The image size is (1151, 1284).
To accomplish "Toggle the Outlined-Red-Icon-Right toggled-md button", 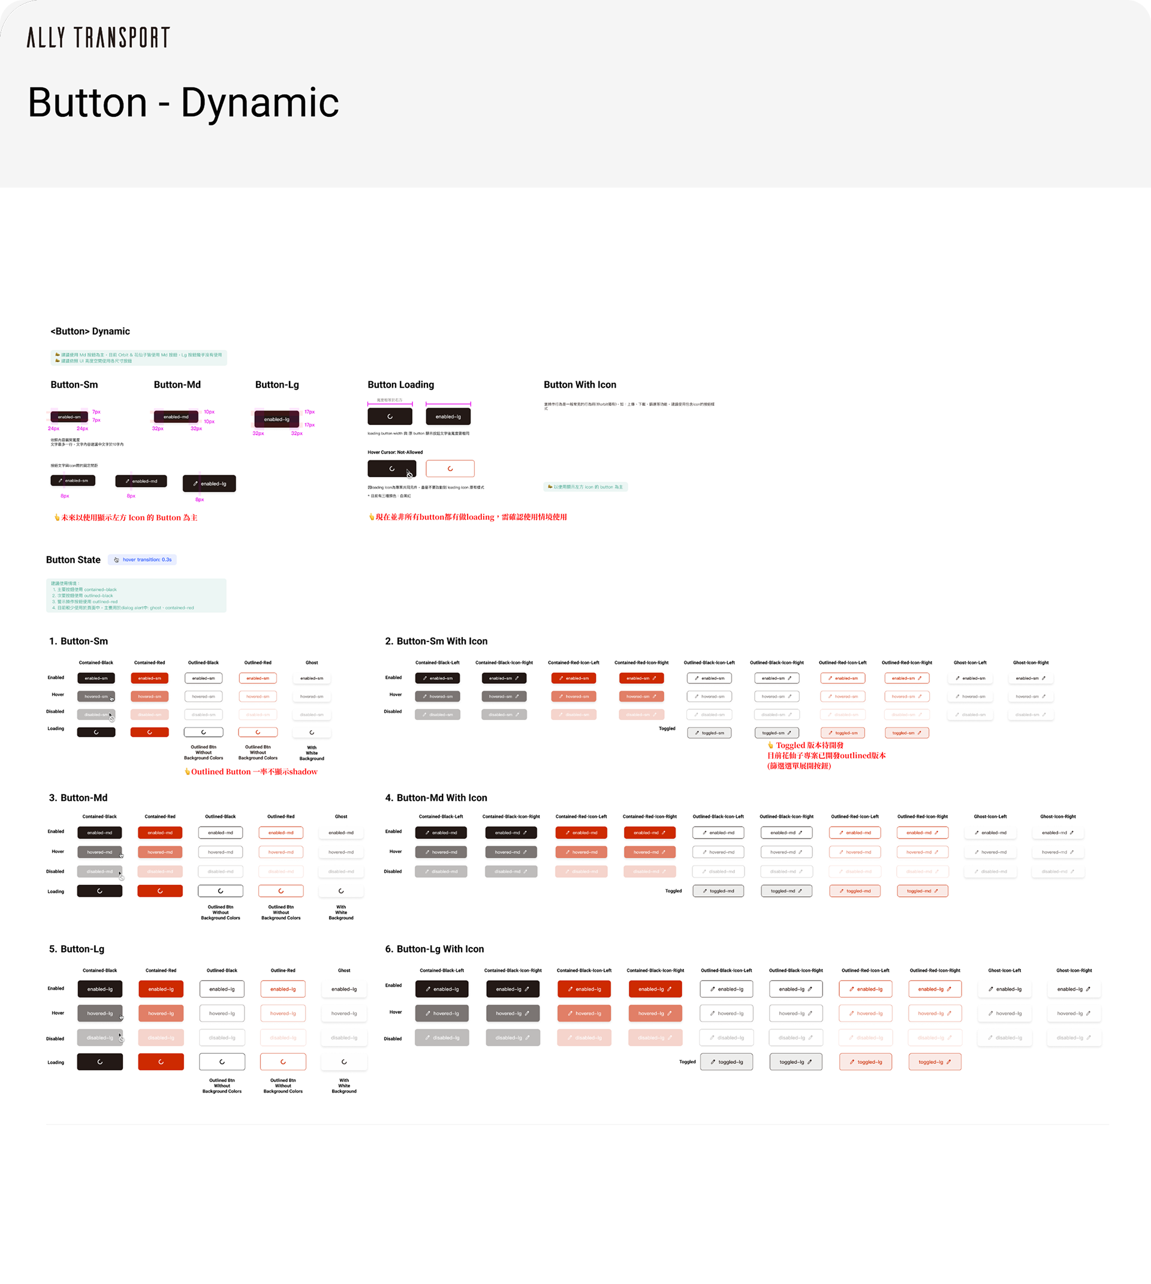I will (922, 891).
